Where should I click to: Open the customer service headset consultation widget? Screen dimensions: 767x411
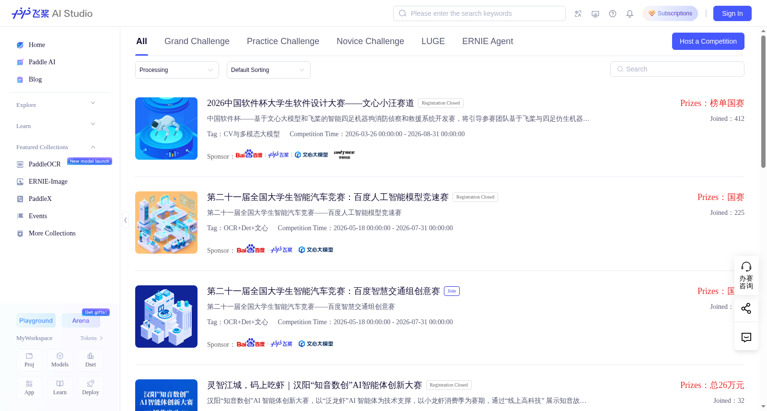point(746,275)
